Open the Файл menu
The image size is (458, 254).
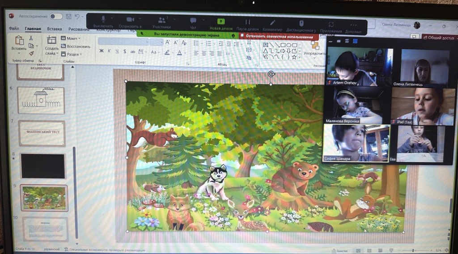[13, 29]
